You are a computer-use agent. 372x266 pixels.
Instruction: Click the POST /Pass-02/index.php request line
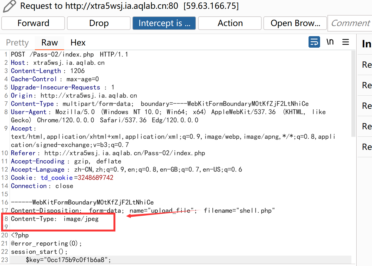pos(70,55)
